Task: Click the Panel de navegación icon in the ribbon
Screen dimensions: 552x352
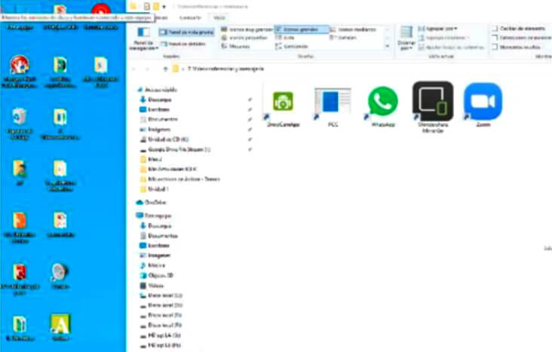Action: (143, 32)
